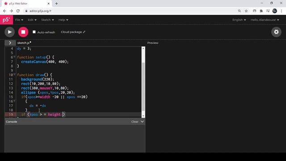The image size is (286, 161).
Task: Go back in the browser
Action: (4, 11)
